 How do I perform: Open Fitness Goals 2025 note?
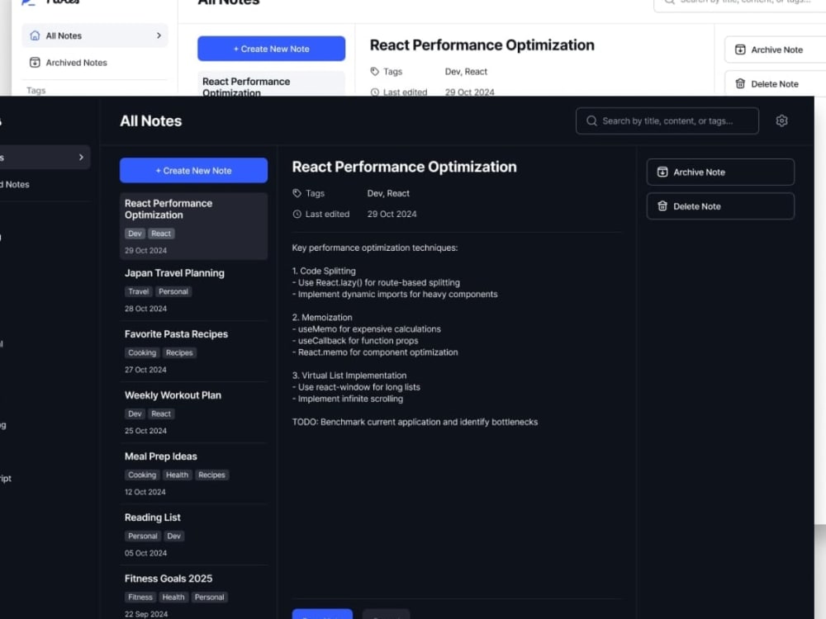193,595
